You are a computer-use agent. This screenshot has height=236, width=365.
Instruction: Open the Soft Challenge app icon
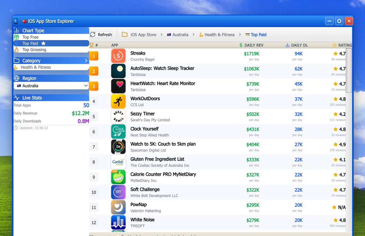[x=118, y=193]
